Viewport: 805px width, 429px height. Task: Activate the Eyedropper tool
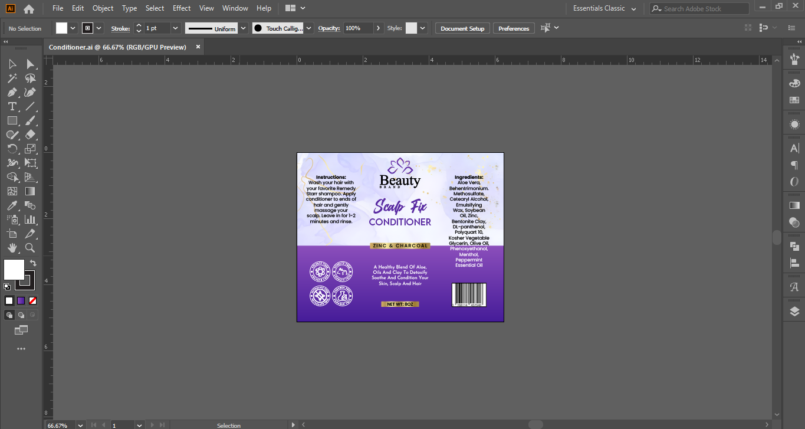pyautogui.click(x=12, y=205)
